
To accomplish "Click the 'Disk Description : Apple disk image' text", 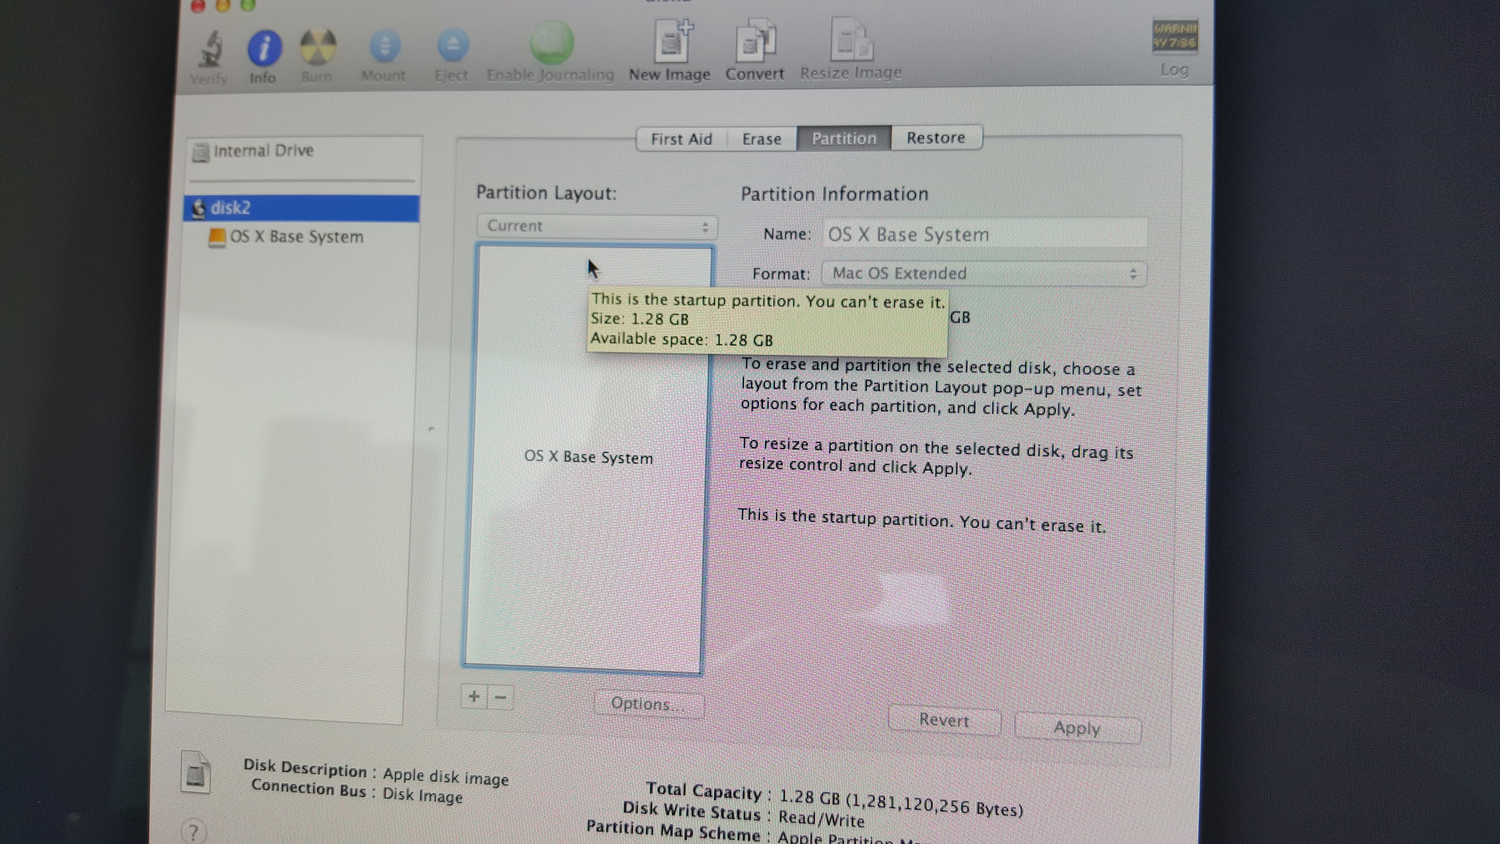I will tap(376, 772).
